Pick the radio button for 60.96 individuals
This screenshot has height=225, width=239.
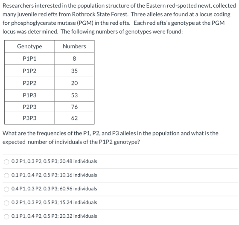6,189
